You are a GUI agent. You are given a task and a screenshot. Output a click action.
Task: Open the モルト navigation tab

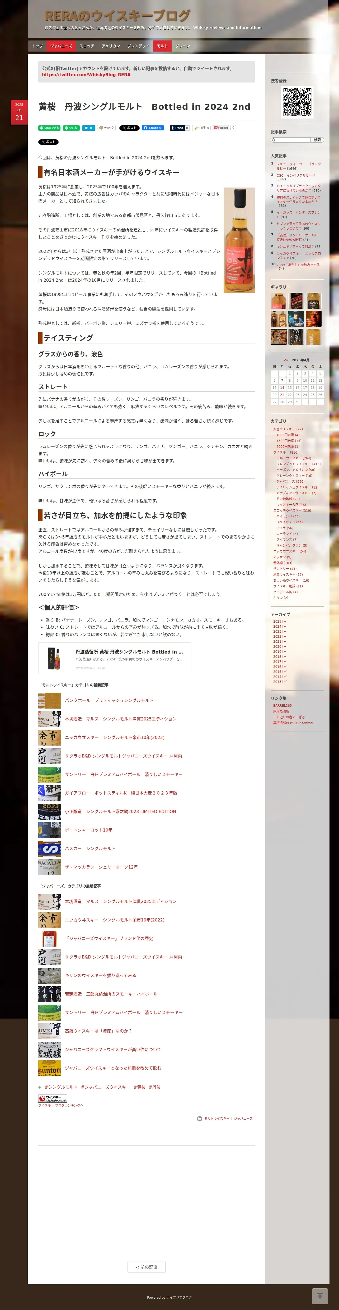(162, 46)
